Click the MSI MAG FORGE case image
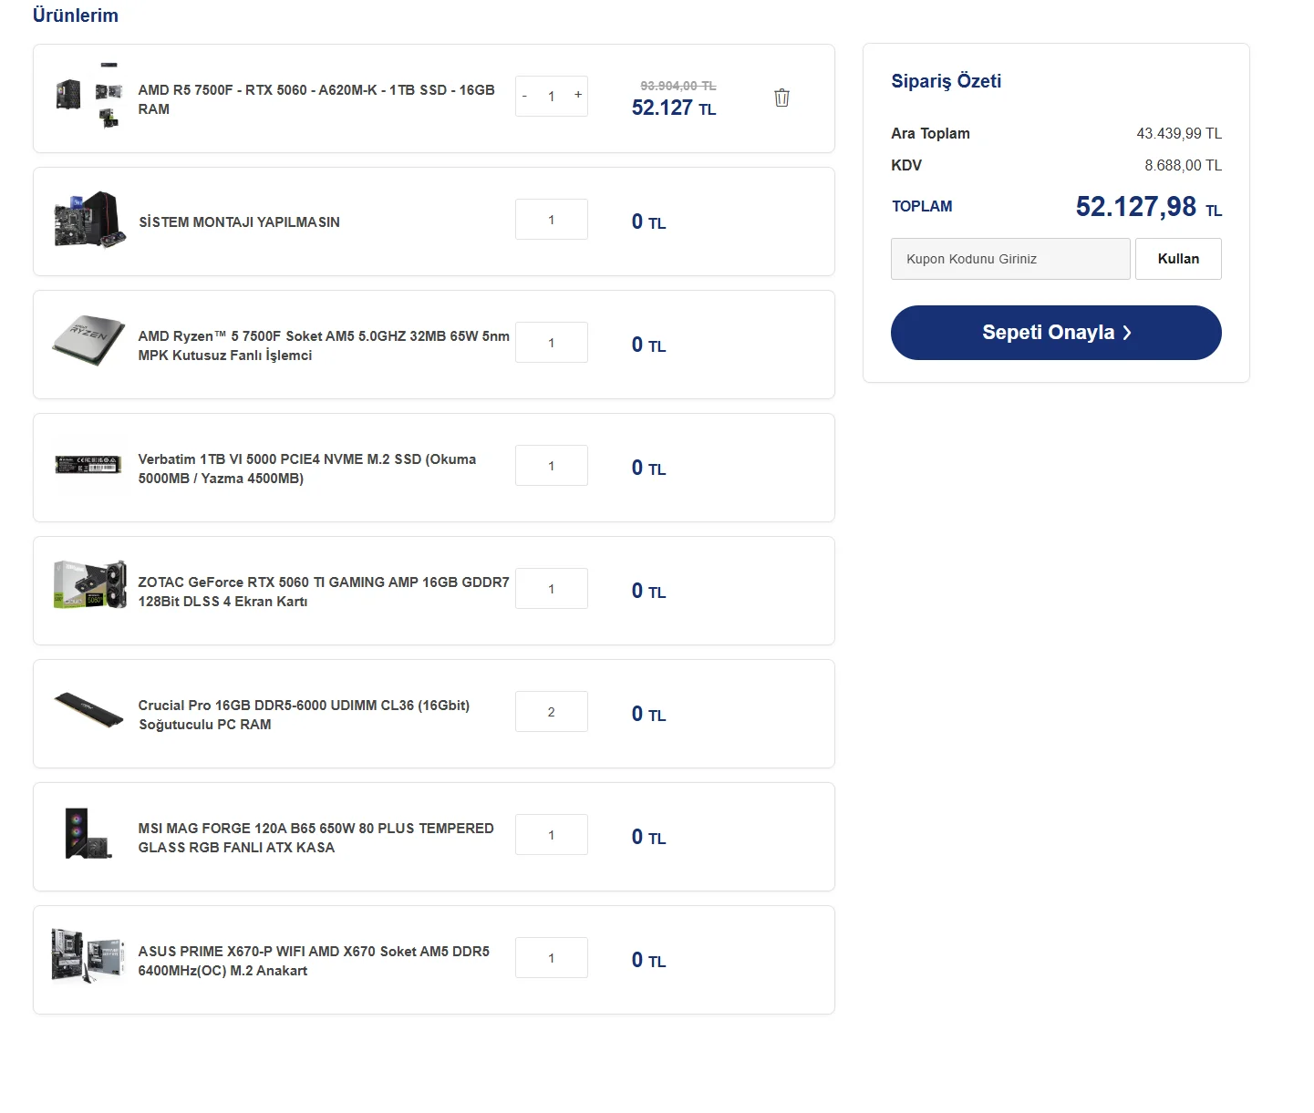This screenshot has width=1314, height=1113. tap(88, 833)
